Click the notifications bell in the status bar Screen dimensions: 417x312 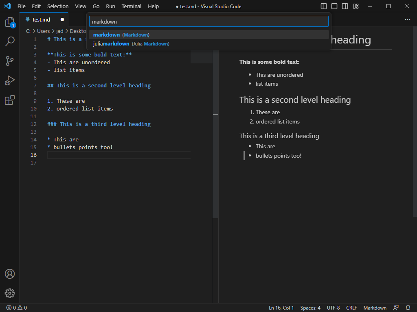click(x=408, y=308)
